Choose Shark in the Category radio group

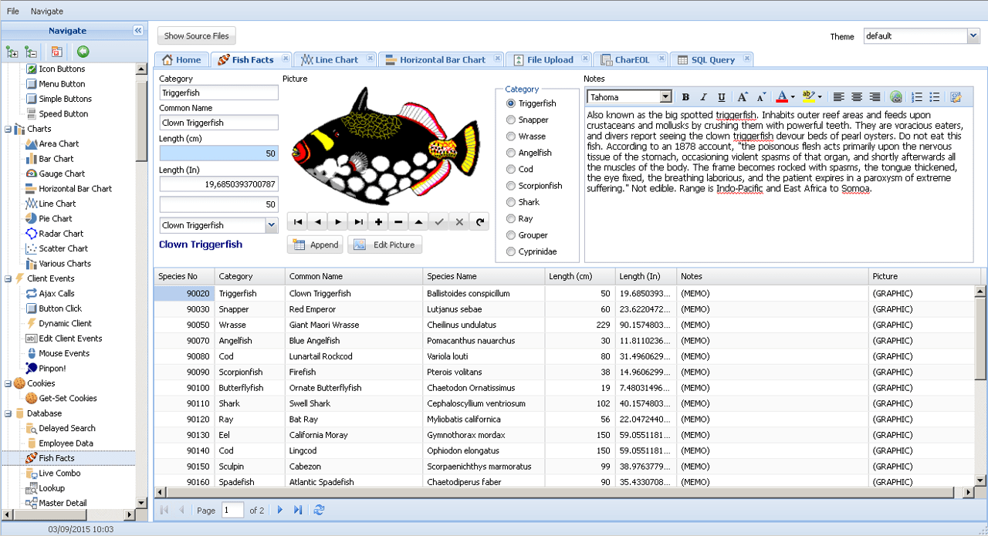point(509,201)
